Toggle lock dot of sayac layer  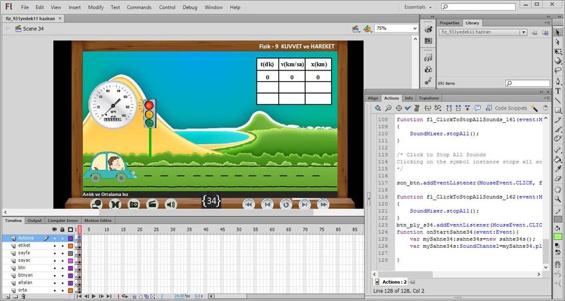coord(62,260)
